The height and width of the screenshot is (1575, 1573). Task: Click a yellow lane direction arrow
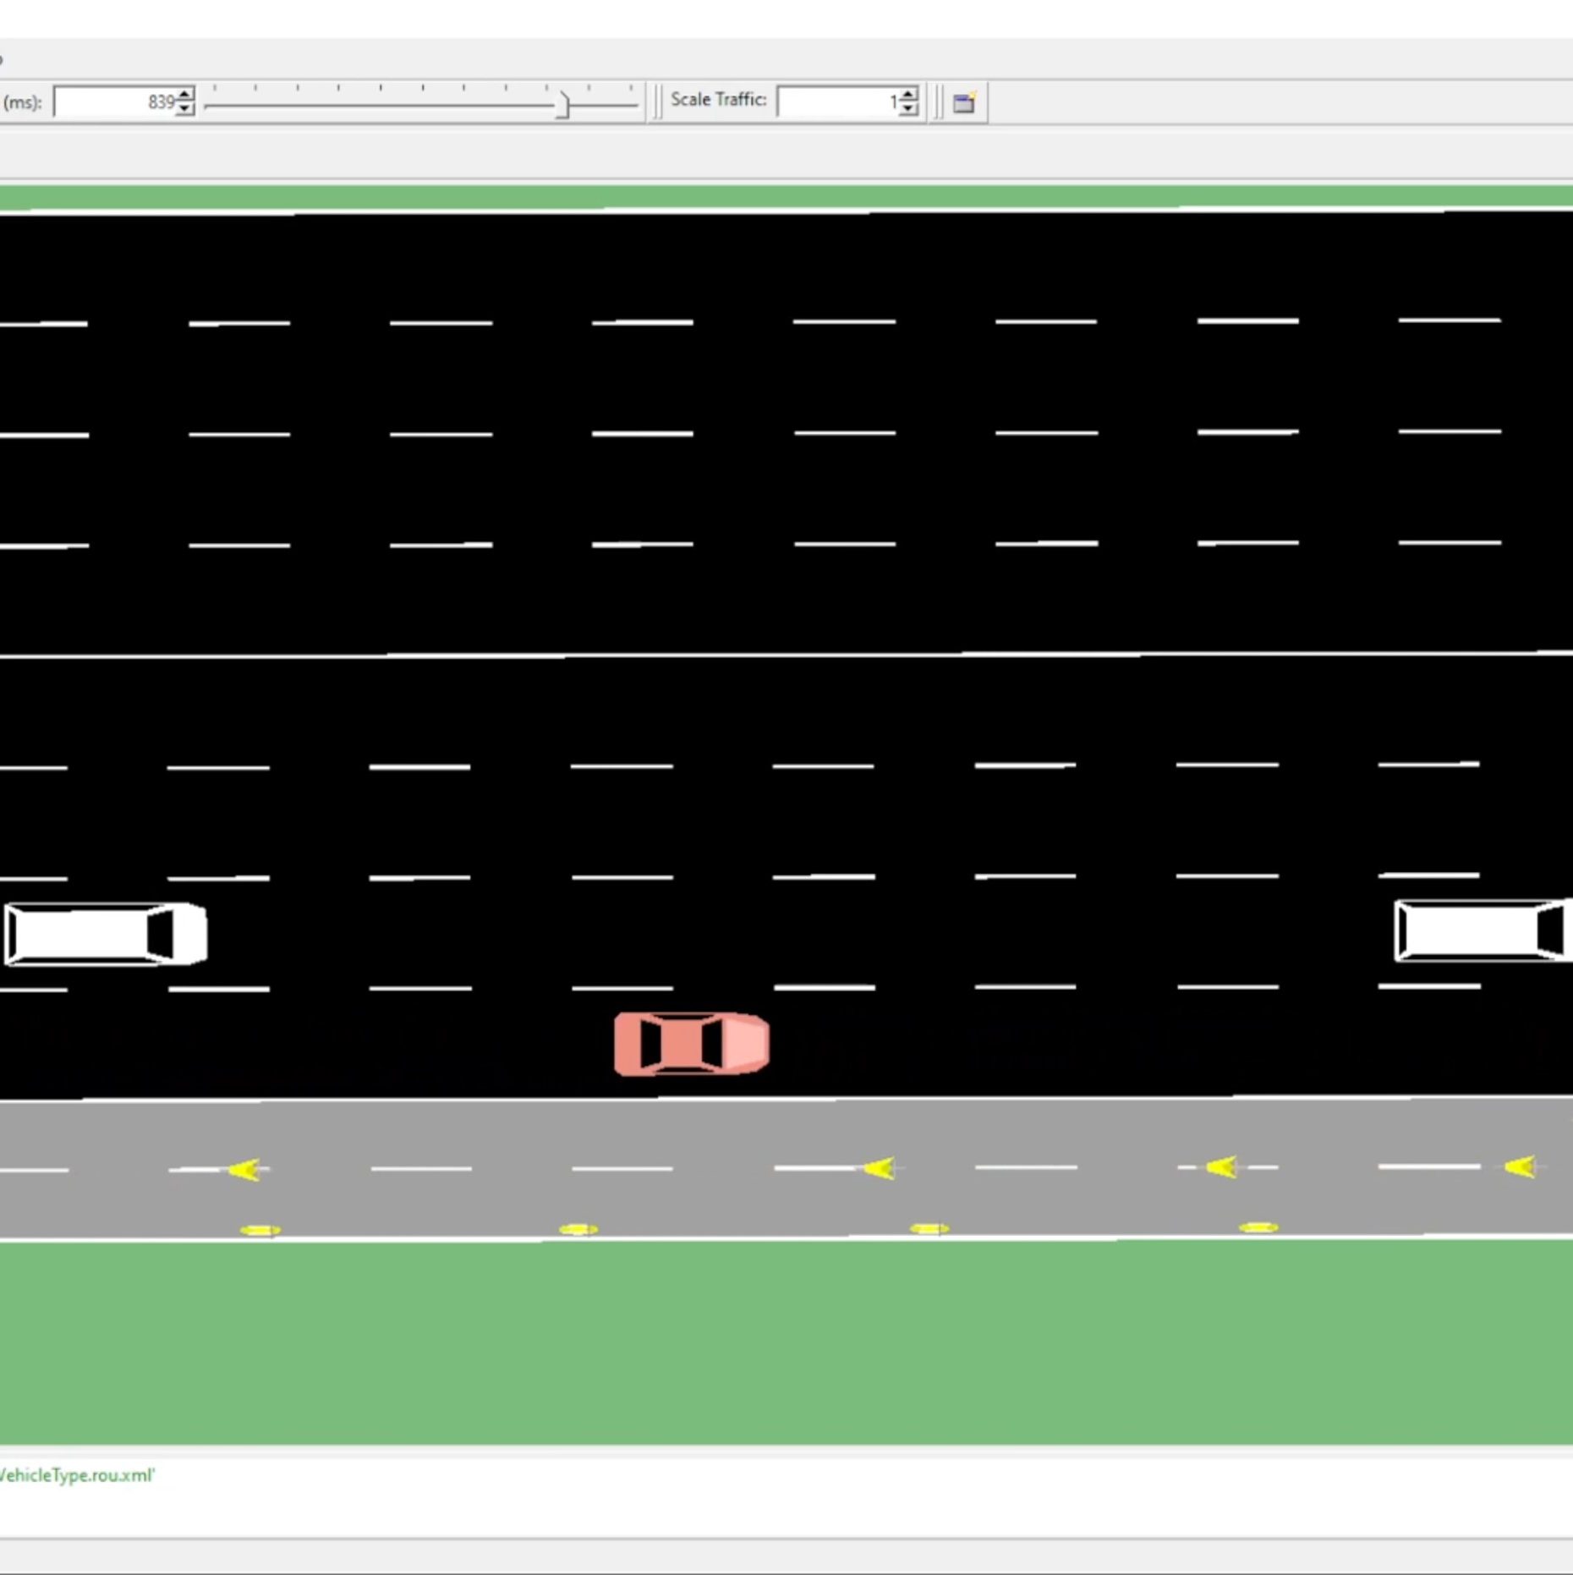pyautogui.click(x=880, y=1167)
